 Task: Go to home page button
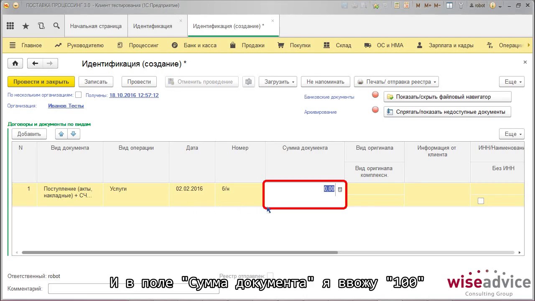click(15, 64)
